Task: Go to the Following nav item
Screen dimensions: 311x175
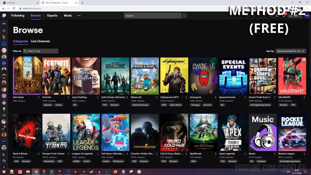Action: [x=17, y=16]
